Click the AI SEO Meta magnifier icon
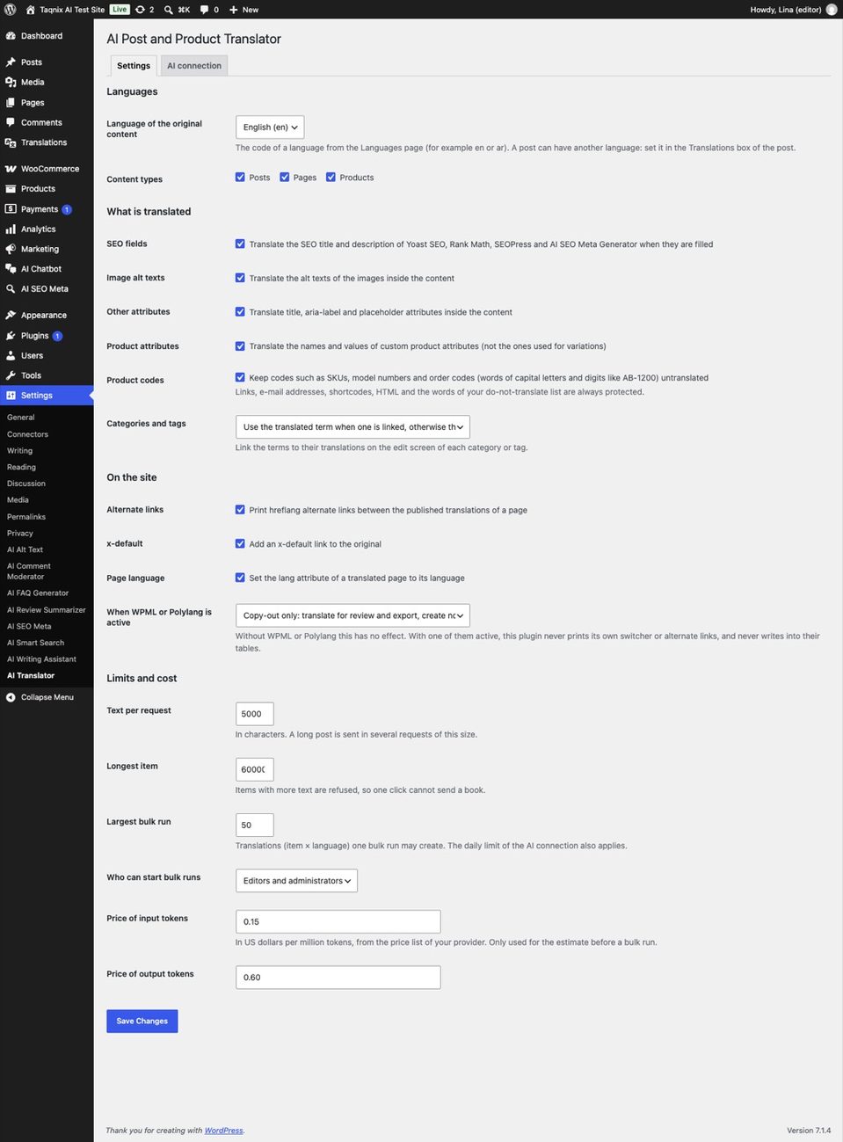843x1142 pixels. tap(11, 288)
